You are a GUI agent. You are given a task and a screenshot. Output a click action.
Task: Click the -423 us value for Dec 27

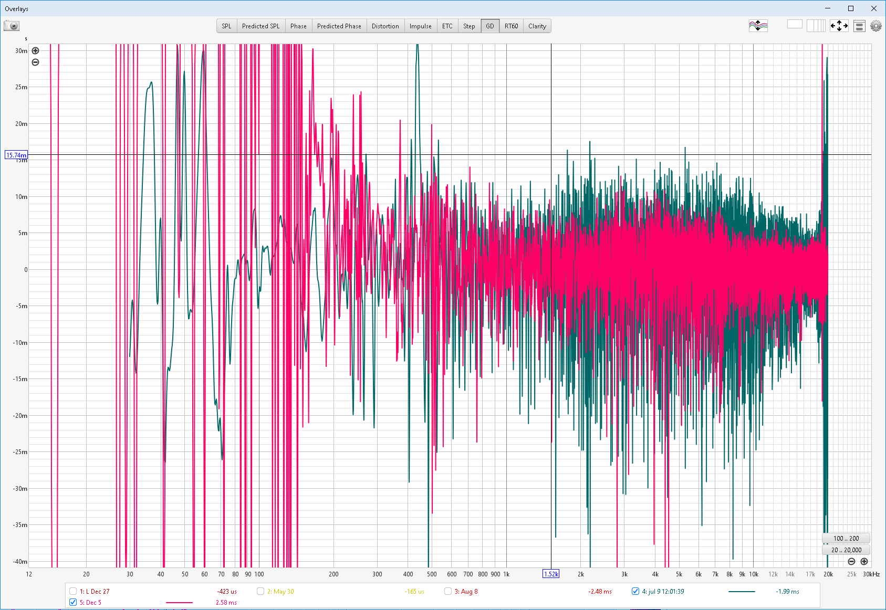pyautogui.click(x=227, y=592)
